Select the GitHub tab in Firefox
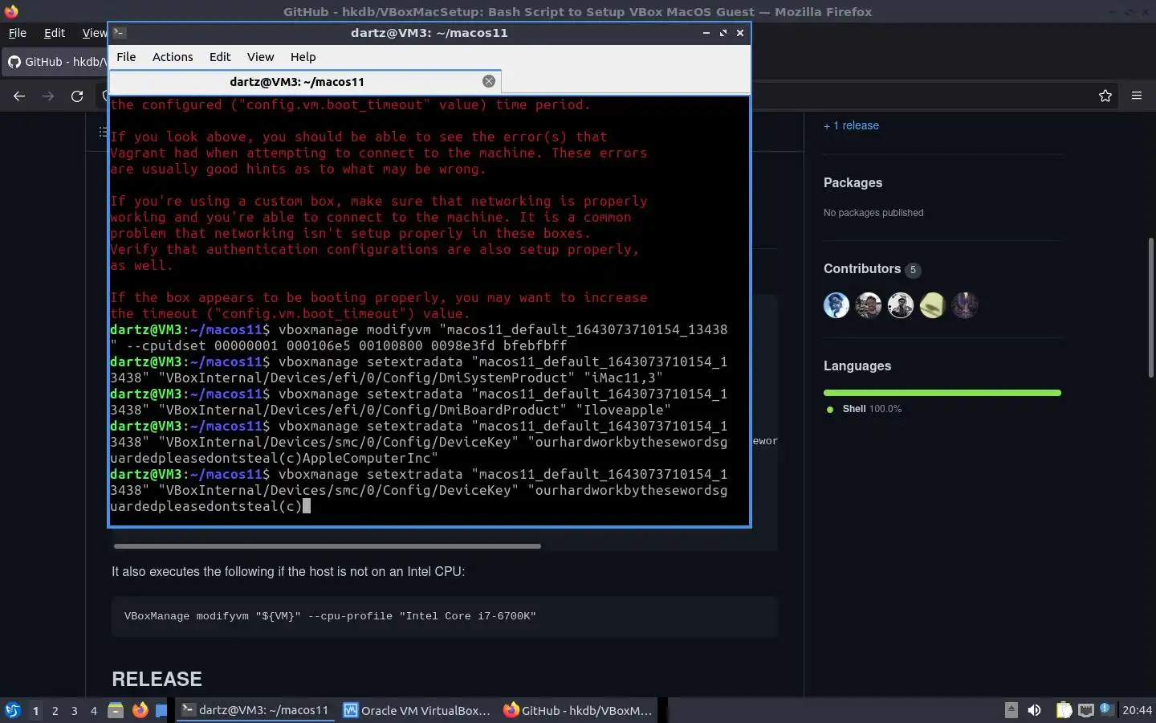Screen dimensions: 1156x723 click(56, 62)
